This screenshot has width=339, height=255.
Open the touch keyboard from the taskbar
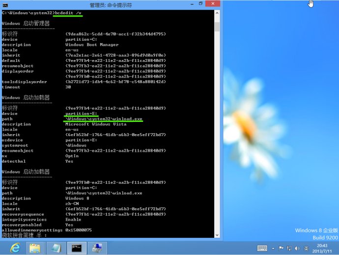pos(262,248)
